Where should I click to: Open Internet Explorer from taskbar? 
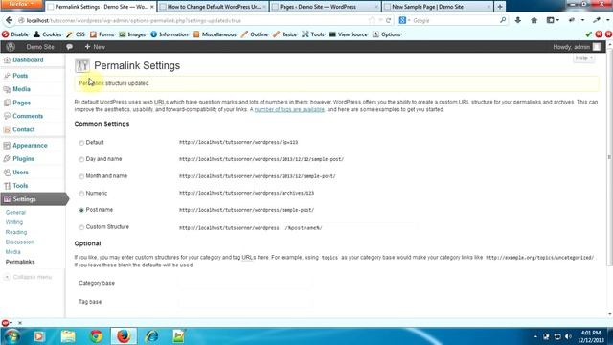click(x=151, y=336)
